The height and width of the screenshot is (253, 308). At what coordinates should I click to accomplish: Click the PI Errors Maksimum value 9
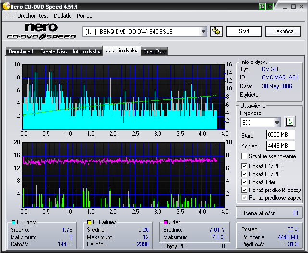pos(71,237)
